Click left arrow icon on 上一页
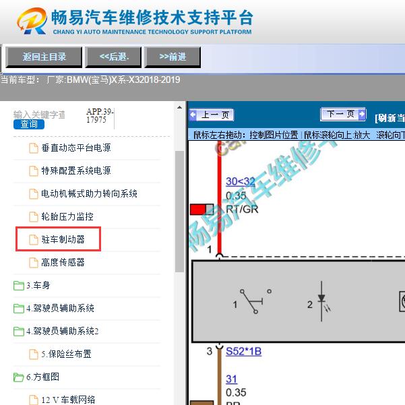 click(193, 115)
